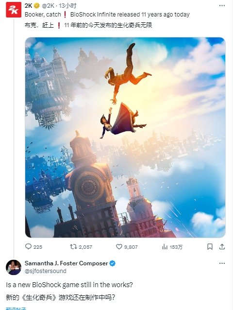233x310 pixels.
Task: Click the @sjfostersound handle
Action: click(x=46, y=271)
